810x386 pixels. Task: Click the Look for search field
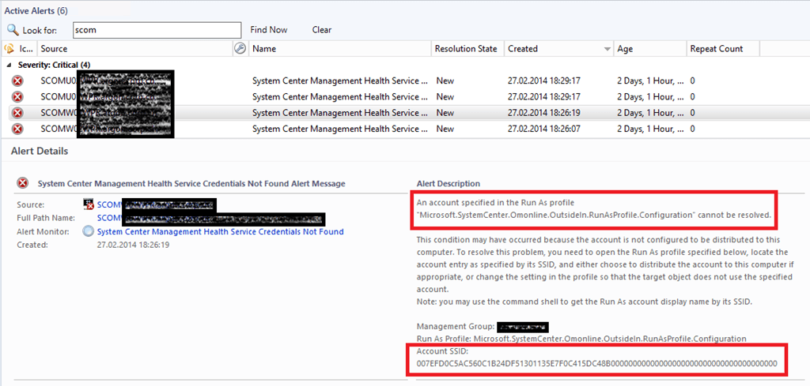157,30
